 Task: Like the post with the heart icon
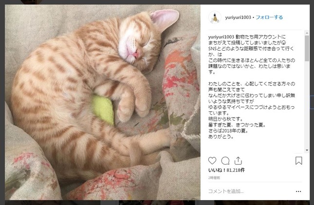point(212,161)
